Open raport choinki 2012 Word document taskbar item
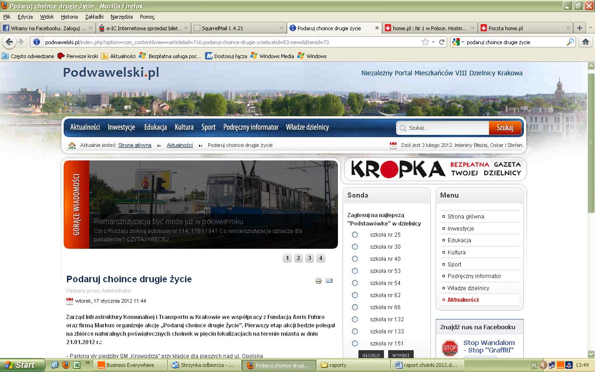 coord(428,365)
